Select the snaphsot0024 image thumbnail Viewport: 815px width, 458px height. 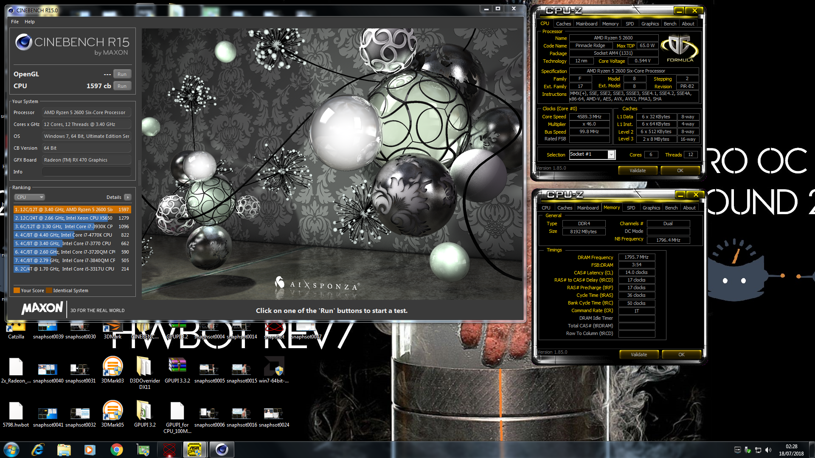274,417
